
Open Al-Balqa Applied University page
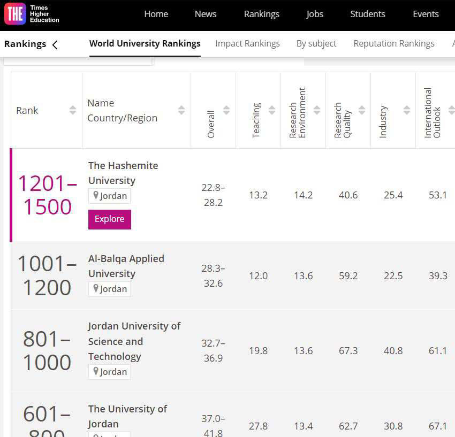coord(126,266)
